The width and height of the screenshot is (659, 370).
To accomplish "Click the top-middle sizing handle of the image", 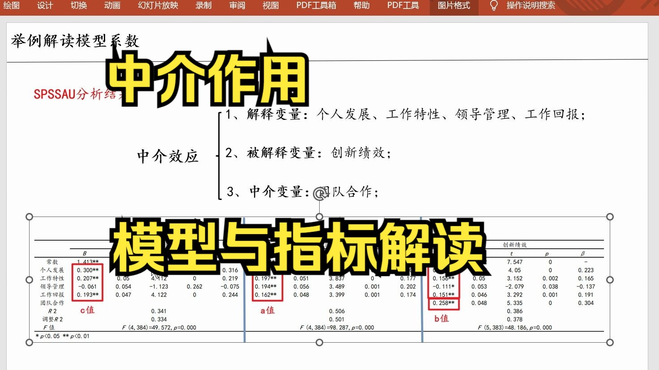I will 319,217.
